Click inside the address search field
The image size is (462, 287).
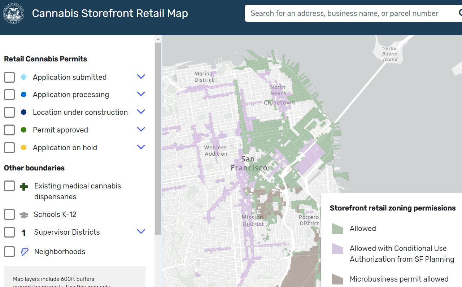tap(343, 13)
